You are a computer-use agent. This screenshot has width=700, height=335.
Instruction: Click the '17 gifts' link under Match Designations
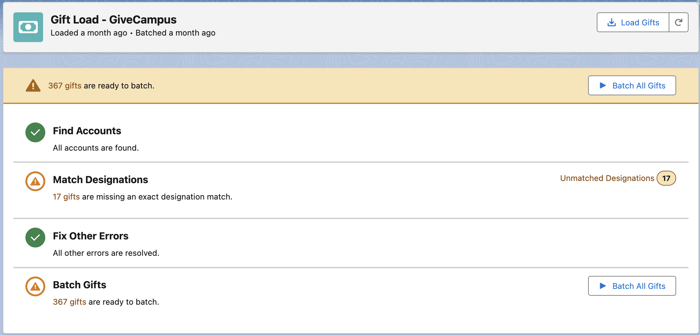[x=66, y=197]
